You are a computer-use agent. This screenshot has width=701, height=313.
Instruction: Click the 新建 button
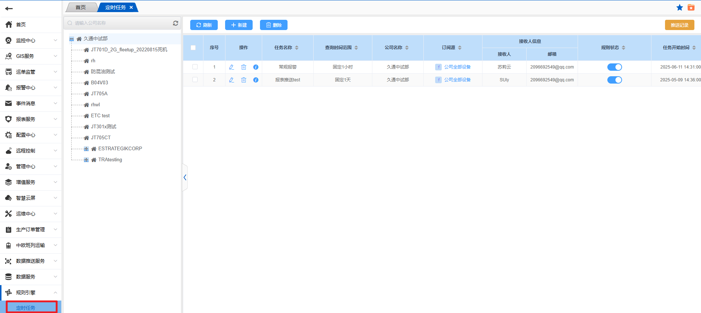click(239, 25)
